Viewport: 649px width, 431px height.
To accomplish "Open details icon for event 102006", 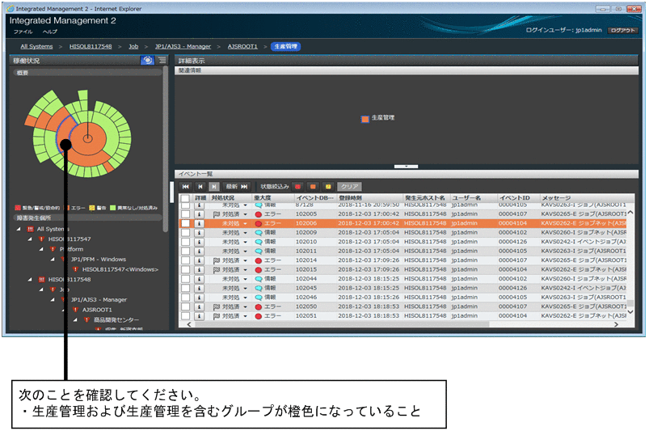I will pos(200,223).
